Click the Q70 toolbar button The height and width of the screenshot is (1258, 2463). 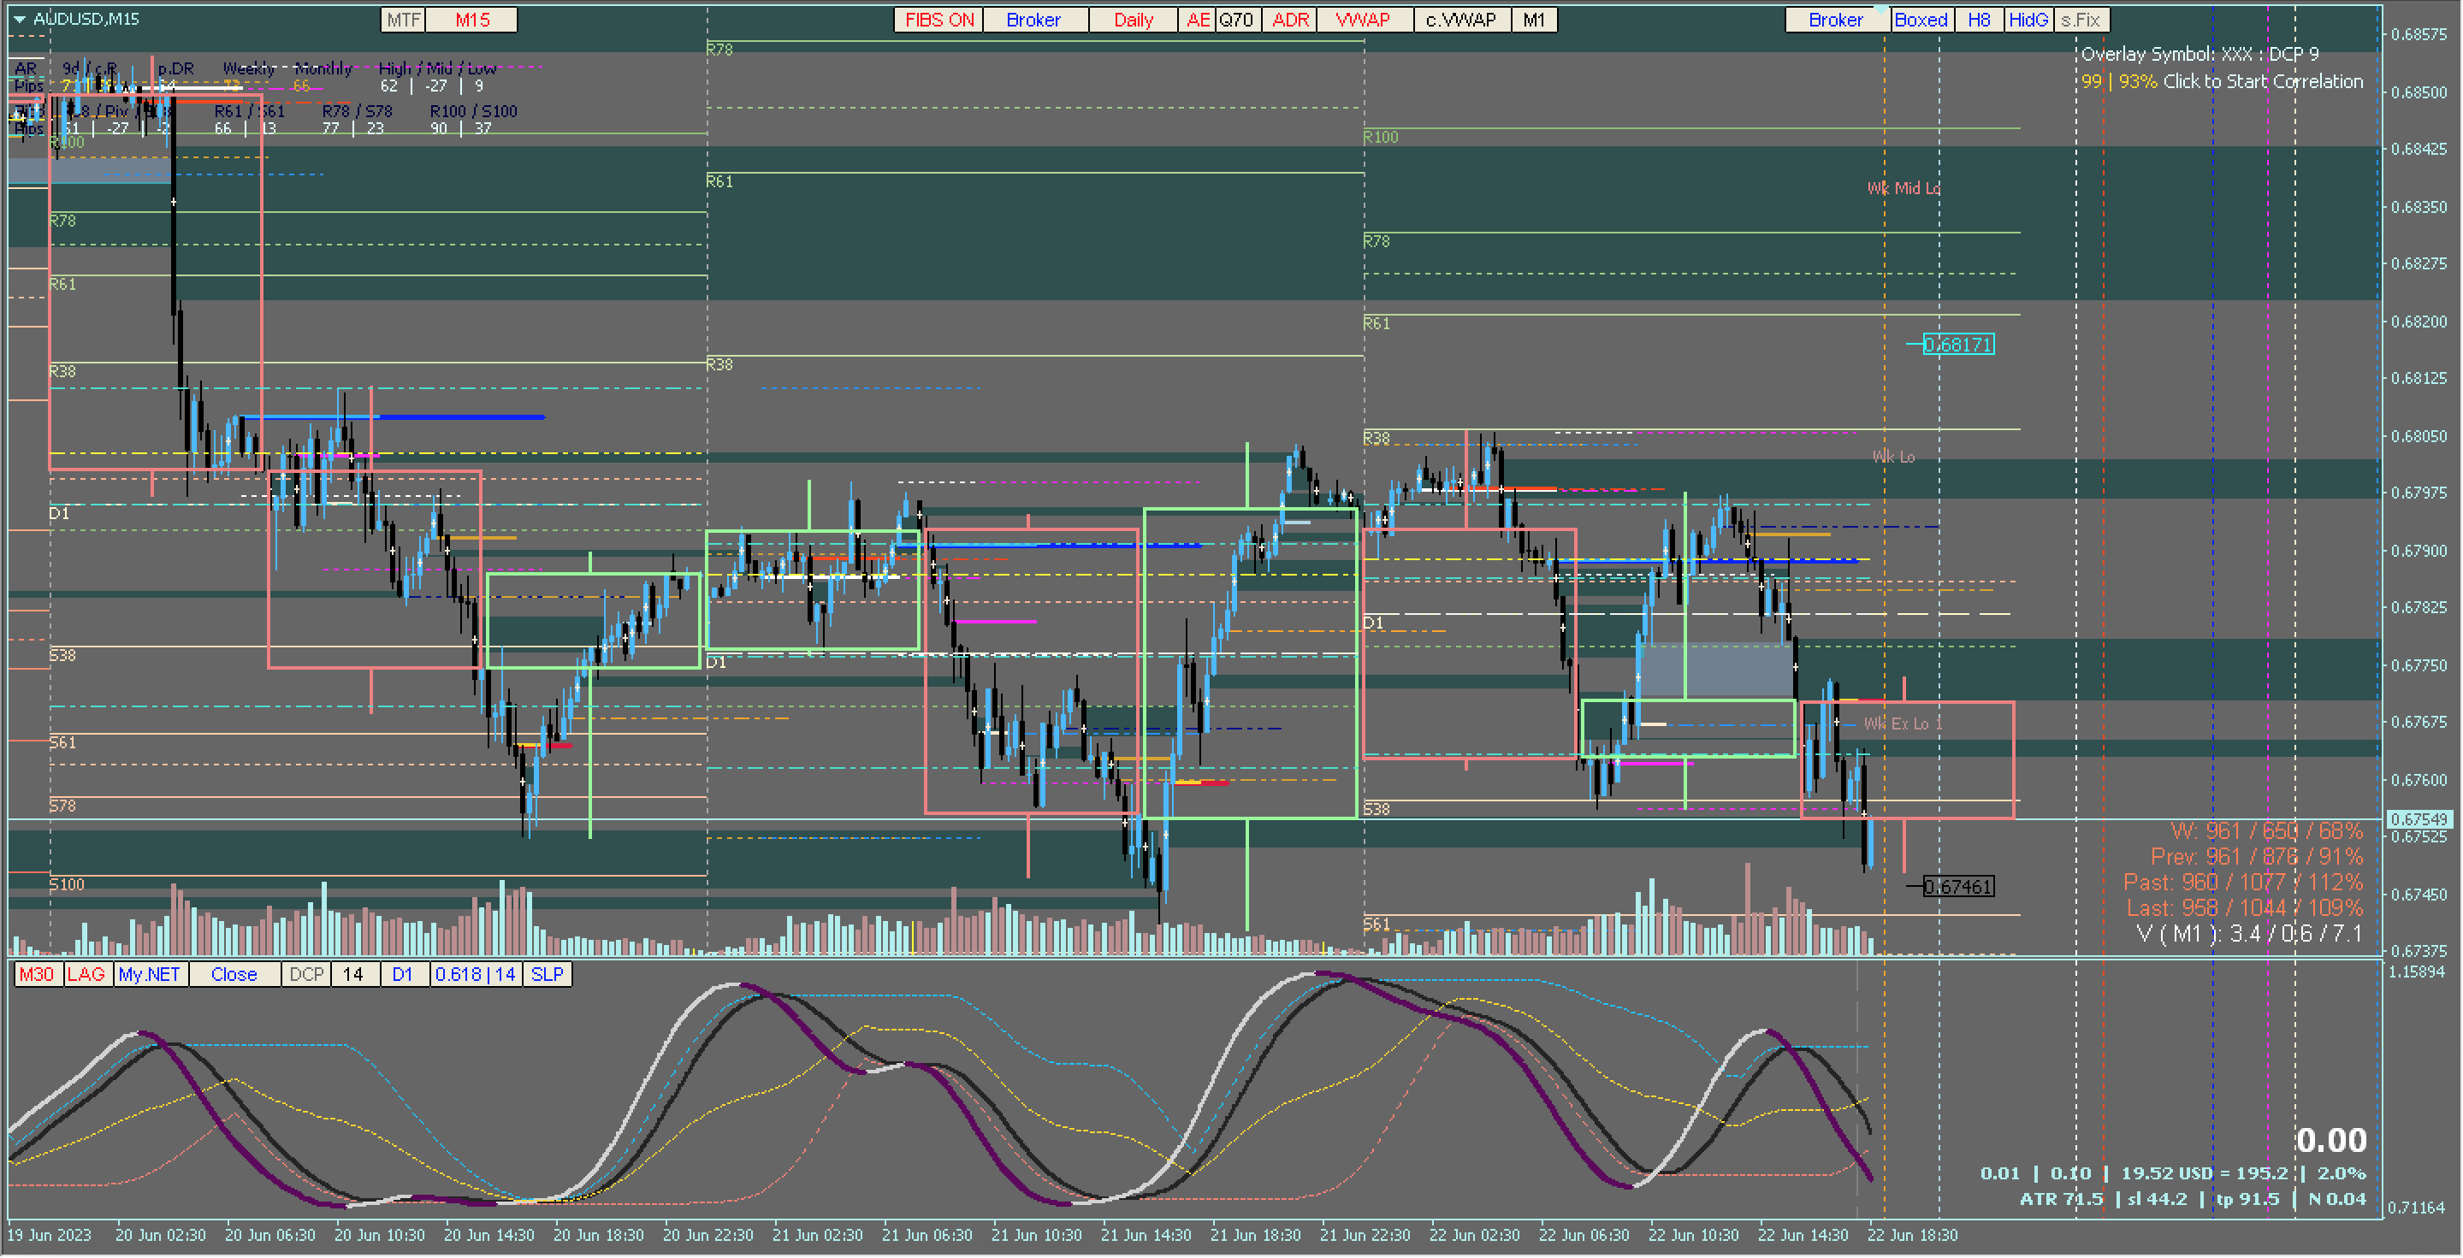[x=1235, y=20]
